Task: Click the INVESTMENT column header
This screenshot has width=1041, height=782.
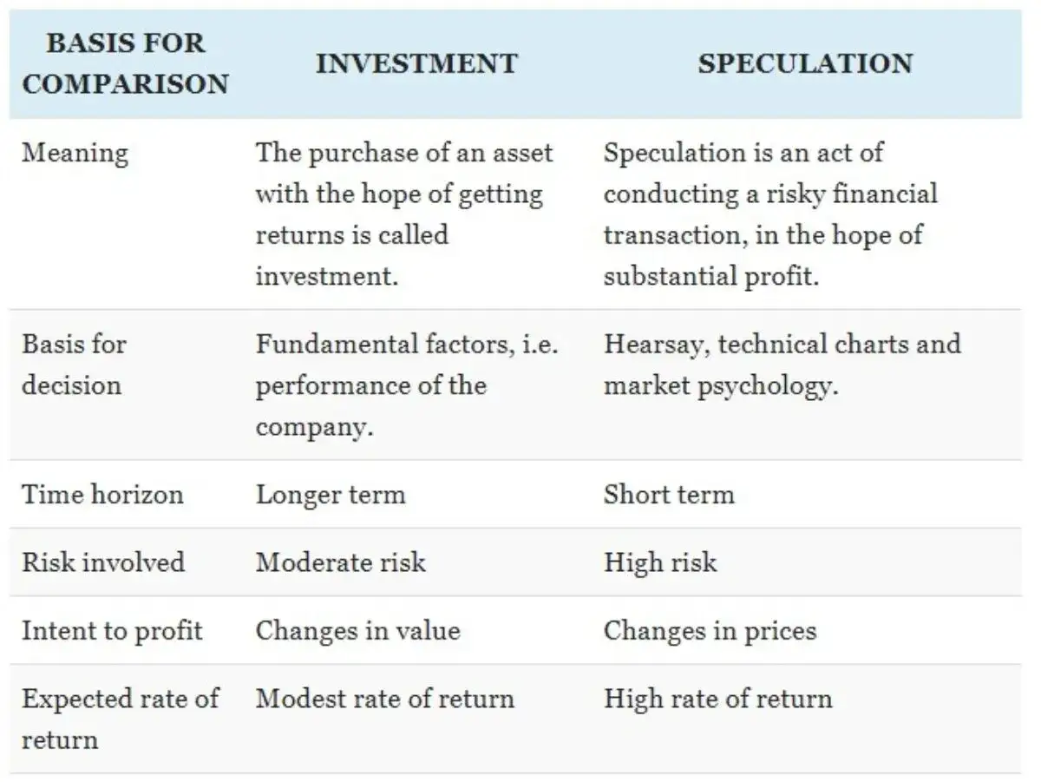Action: (416, 63)
